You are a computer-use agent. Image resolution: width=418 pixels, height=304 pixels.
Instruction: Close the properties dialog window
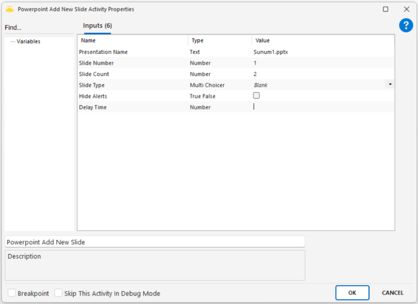pyautogui.click(x=406, y=9)
